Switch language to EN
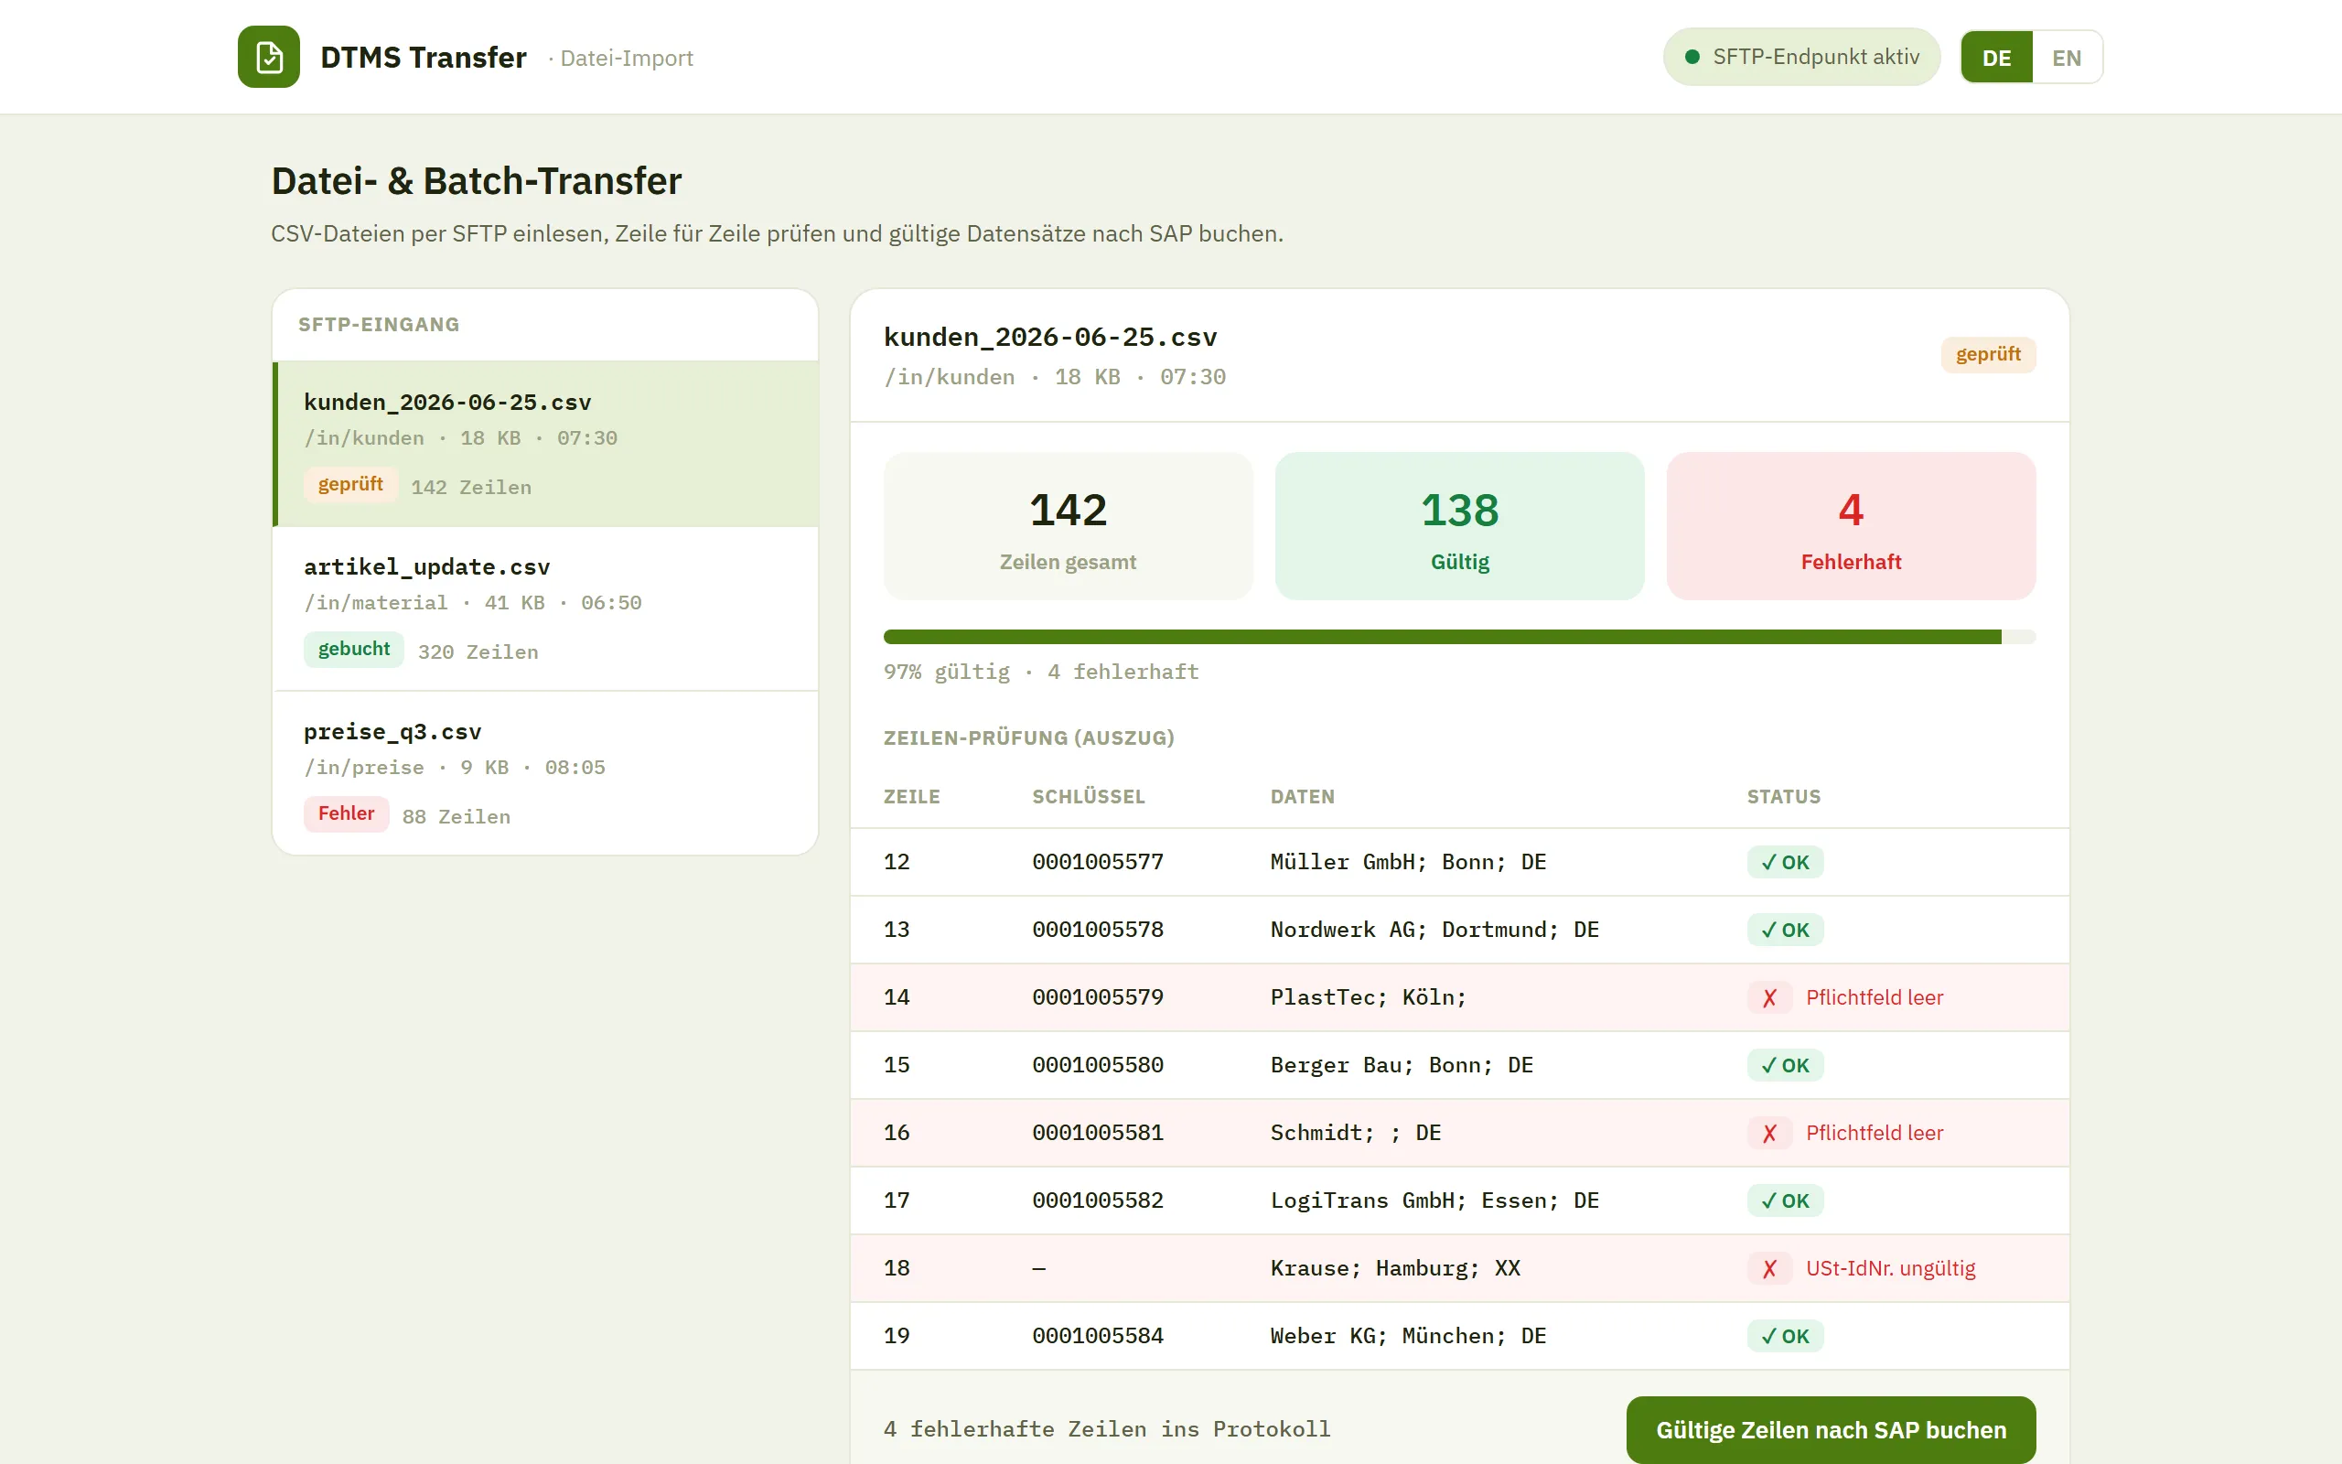The image size is (2342, 1464). point(2067,57)
